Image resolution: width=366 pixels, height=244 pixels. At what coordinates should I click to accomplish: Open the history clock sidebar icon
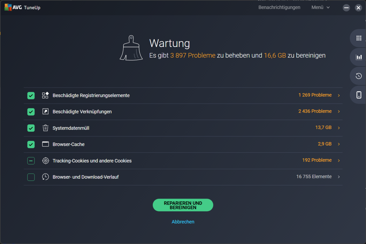click(359, 76)
